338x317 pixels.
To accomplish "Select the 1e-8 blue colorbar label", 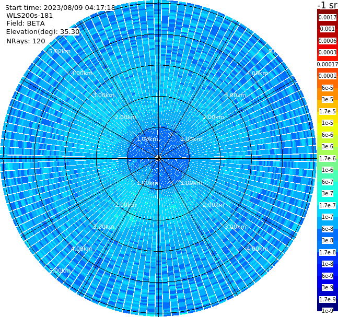I will 327,264.
